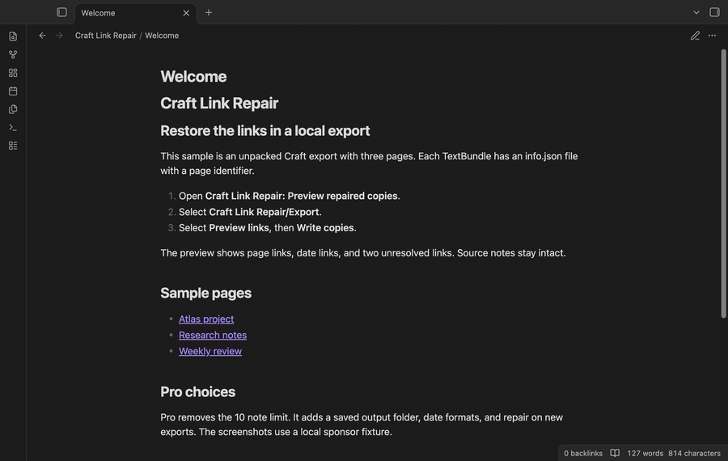Viewport: 728px width, 461px height.
Task: Click the large Welcome note title
Action: [x=193, y=77]
